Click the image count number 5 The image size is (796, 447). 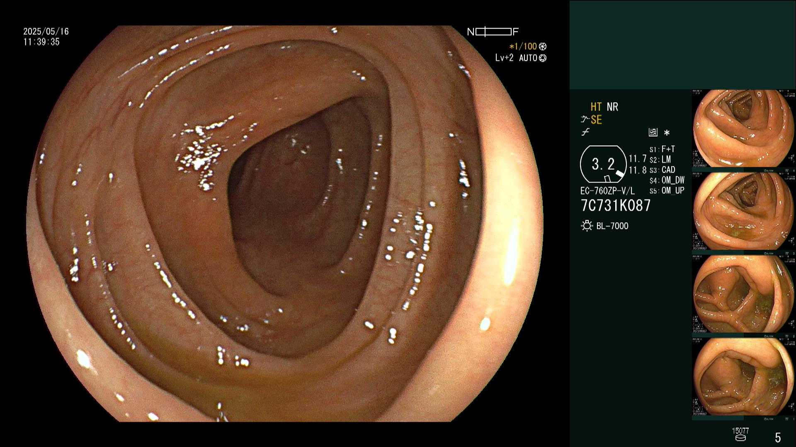pyautogui.click(x=778, y=437)
